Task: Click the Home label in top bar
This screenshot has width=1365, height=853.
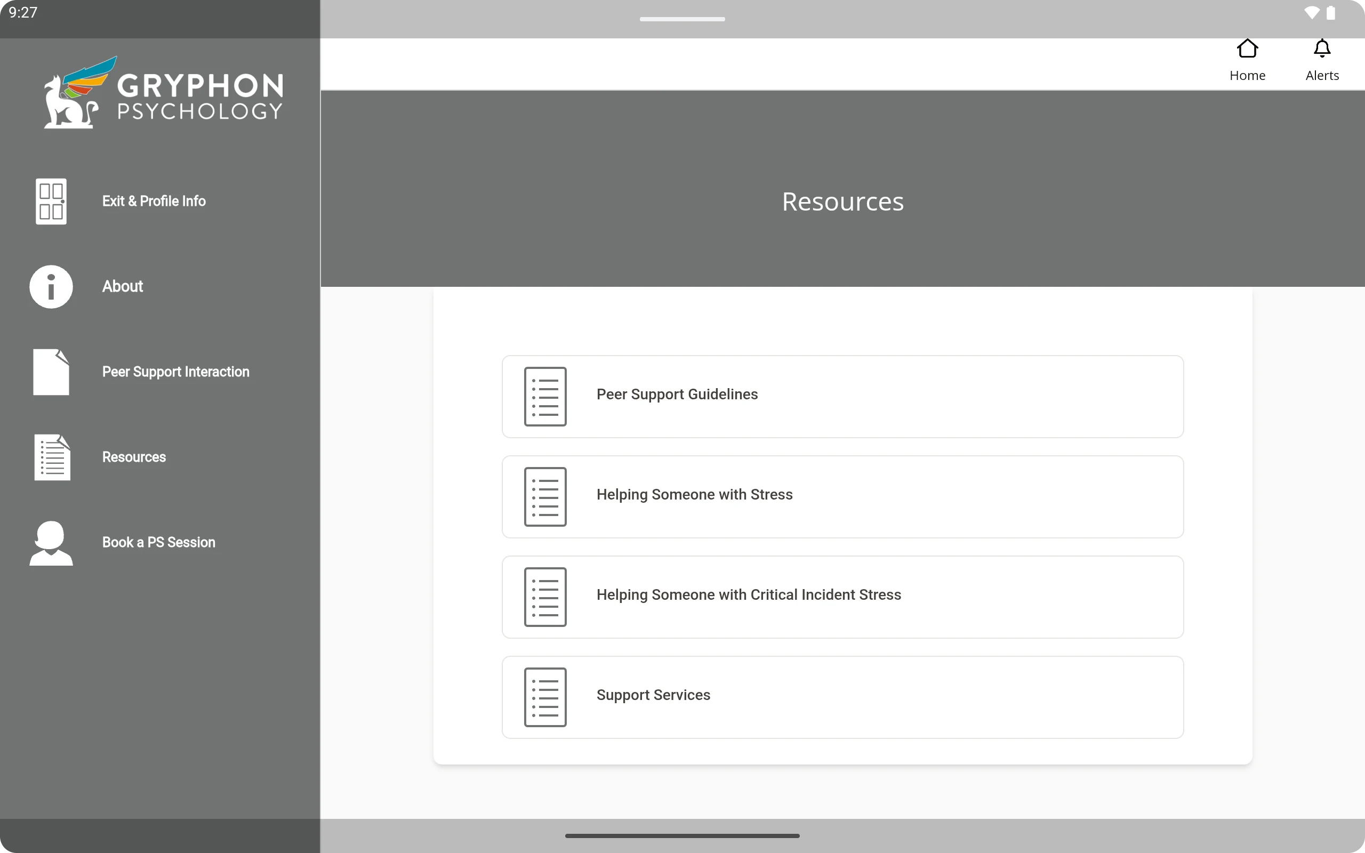Action: 1247,76
